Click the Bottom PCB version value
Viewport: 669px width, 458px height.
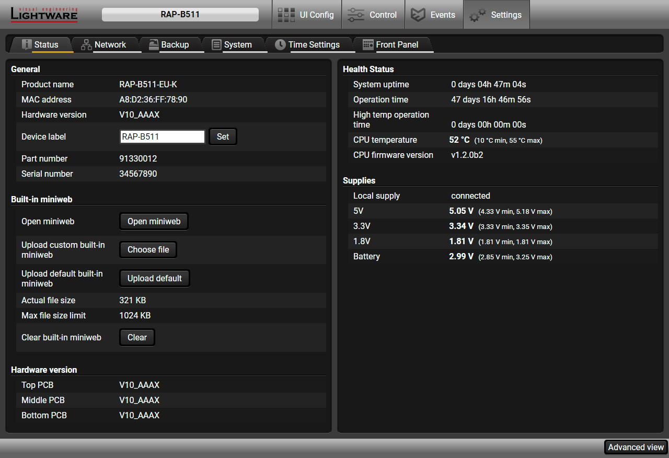(139, 415)
